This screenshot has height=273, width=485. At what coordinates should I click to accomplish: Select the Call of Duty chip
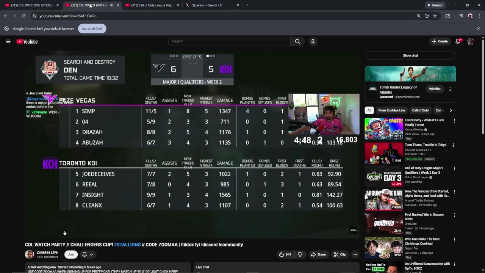pos(420,110)
